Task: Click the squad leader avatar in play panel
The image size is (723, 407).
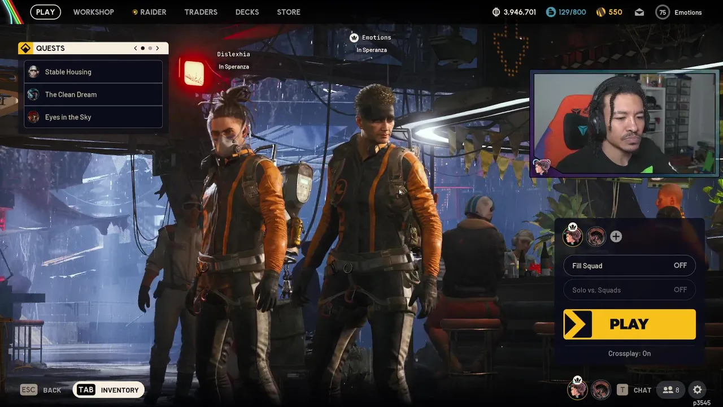Action: 573,236
